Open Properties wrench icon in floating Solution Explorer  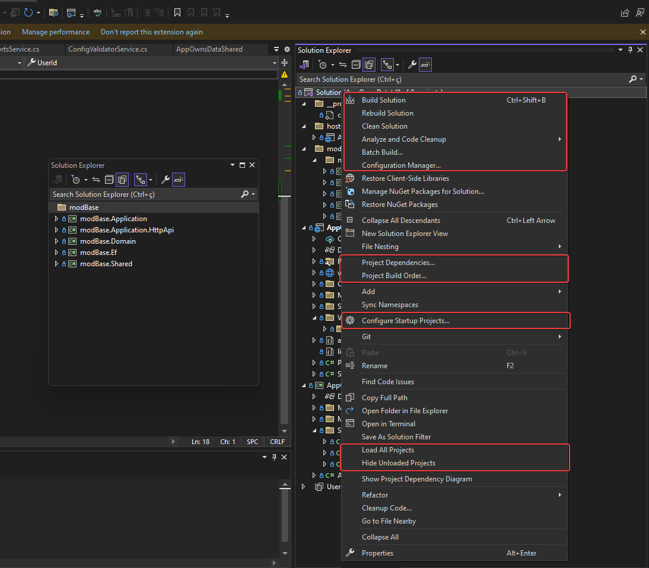pos(166,180)
